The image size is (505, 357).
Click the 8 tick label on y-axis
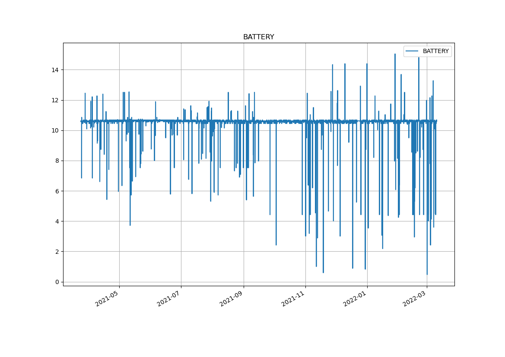pyautogui.click(x=57, y=161)
